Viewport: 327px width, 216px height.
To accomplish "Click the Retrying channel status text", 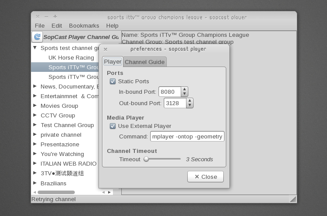I will point(53,199).
